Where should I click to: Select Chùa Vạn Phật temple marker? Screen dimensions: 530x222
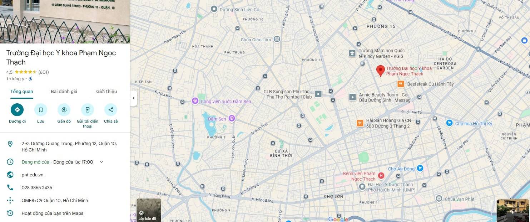(439, 199)
